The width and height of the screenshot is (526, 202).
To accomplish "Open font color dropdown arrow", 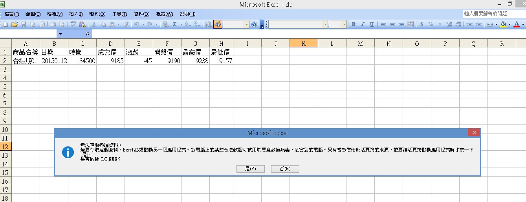I will [x=523, y=24].
